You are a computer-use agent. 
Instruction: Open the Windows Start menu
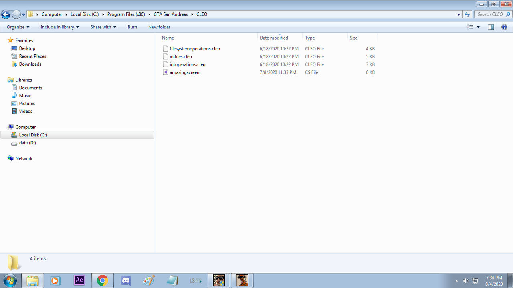click(x=11, y=280)
